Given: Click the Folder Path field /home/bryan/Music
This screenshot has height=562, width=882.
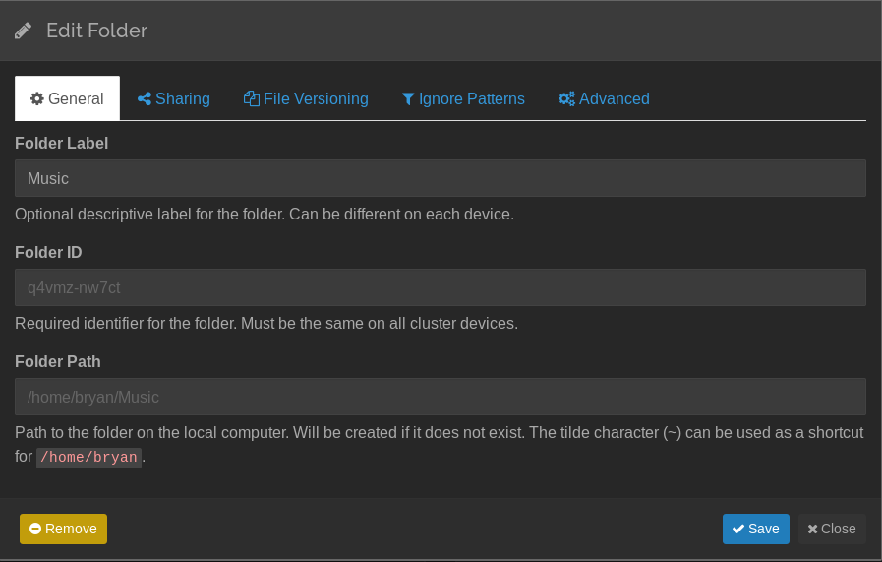Looking at the screenshot, I should tap(440, 397).
